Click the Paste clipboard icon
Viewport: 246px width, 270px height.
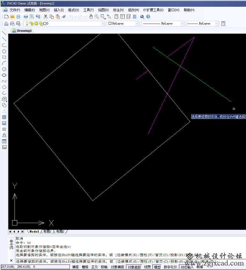pos(58,17)
